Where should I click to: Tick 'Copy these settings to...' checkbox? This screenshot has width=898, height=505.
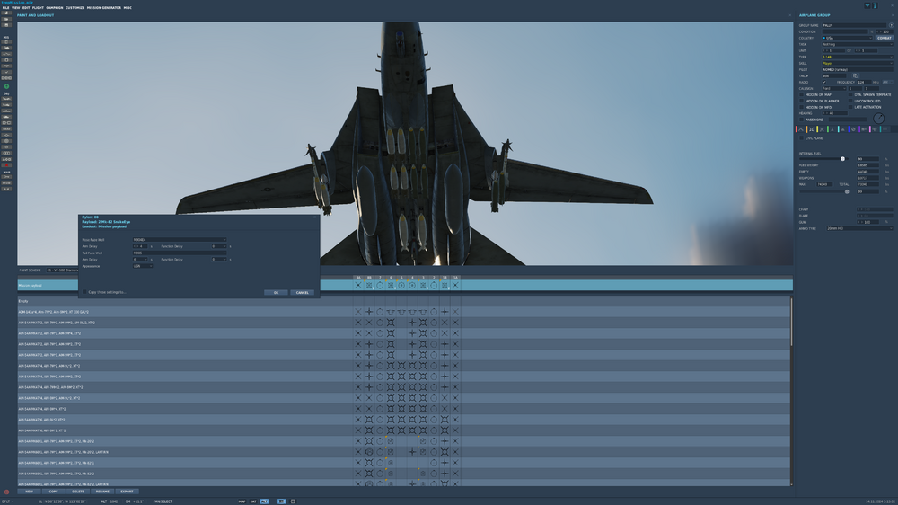click(x=84, y=292)
